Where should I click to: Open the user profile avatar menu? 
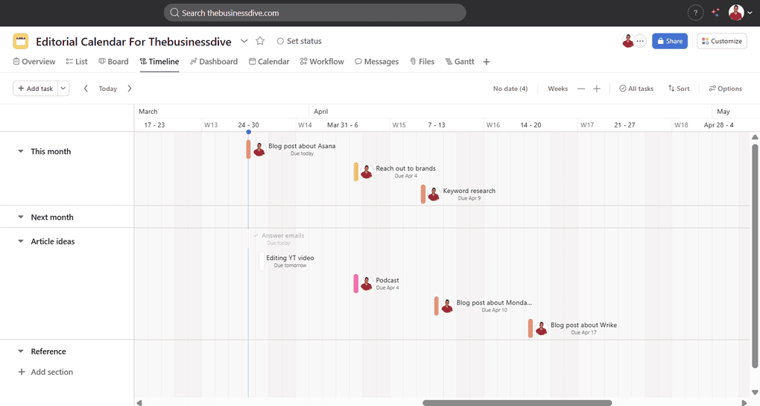click(736, 13)
